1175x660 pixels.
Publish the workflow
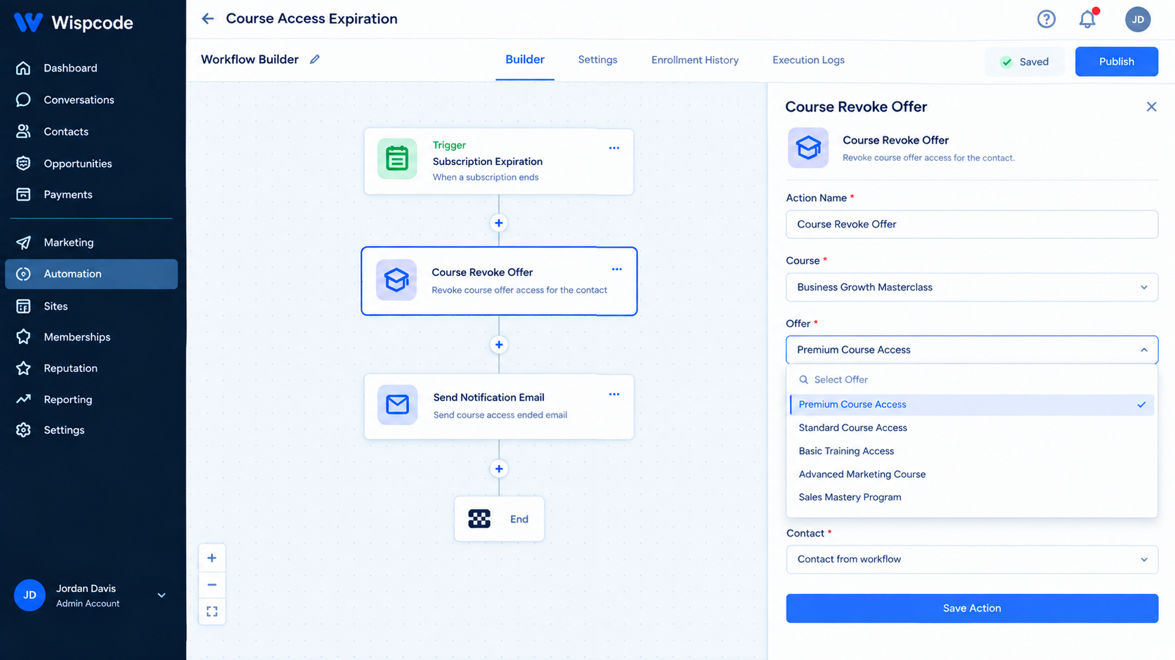1116,62
